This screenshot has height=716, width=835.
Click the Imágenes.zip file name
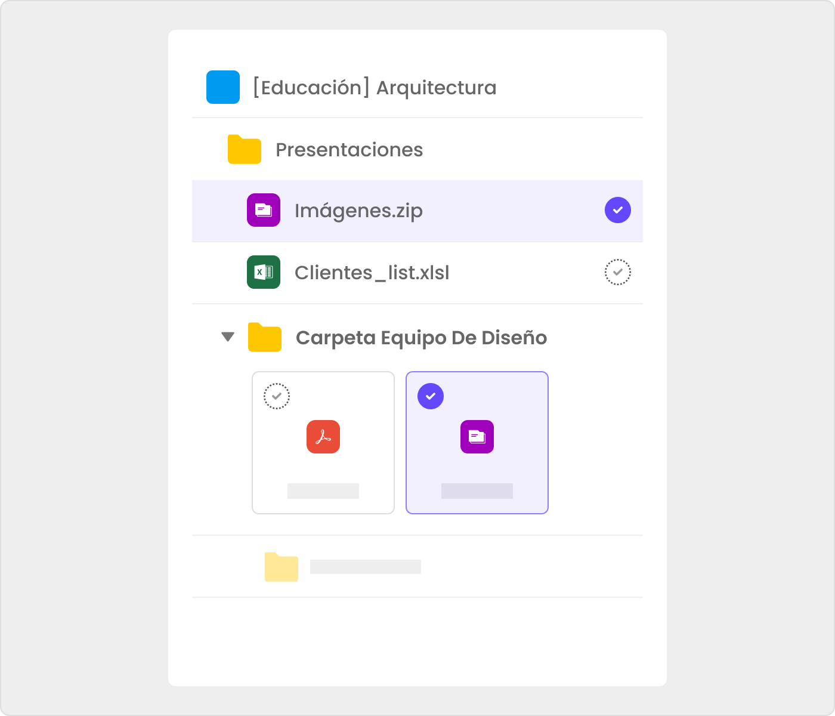[x=358, y=211]
